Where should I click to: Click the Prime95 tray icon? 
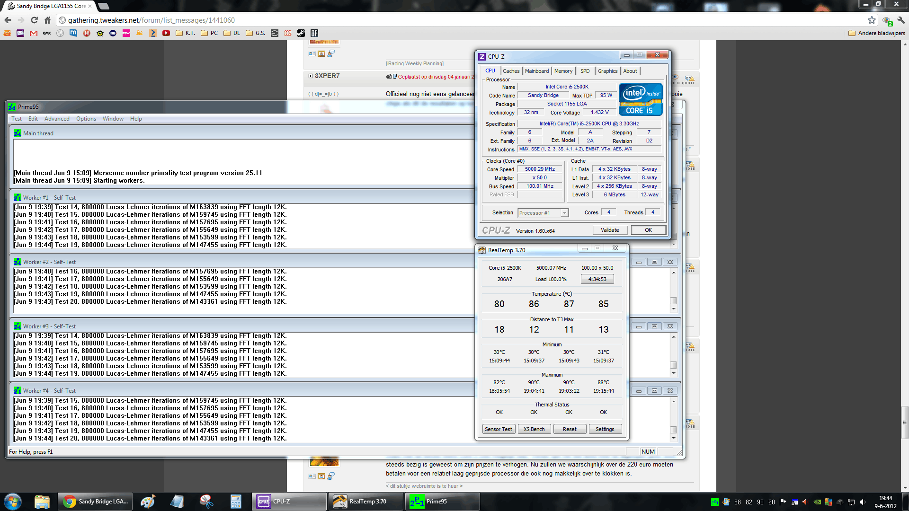[x=715, y=502]
